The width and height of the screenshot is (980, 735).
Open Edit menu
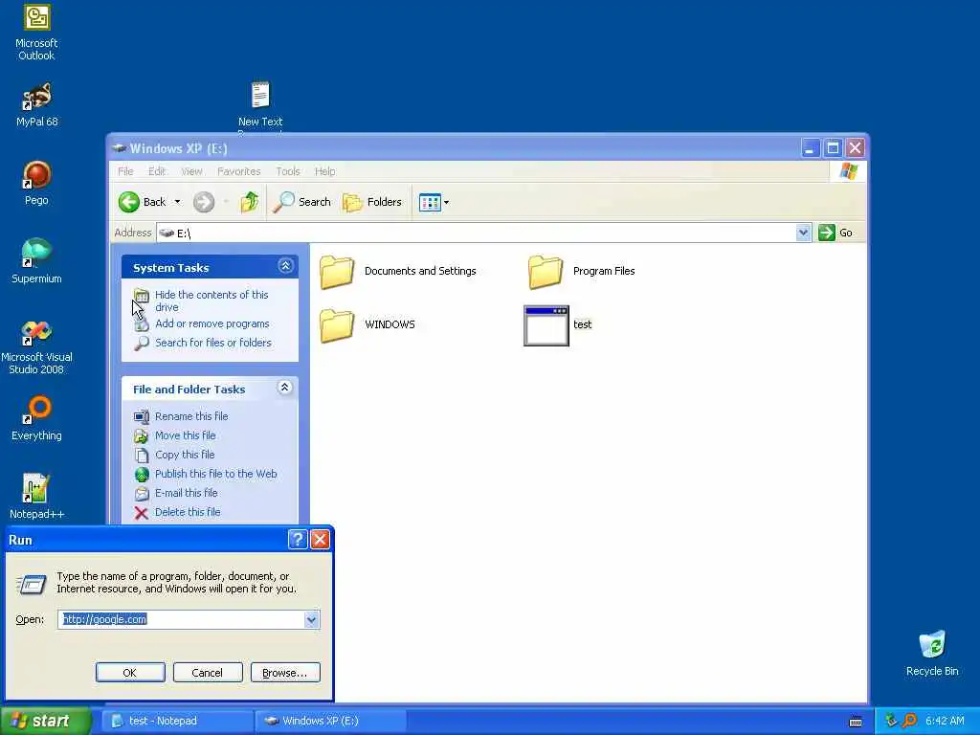coord(157,171)
